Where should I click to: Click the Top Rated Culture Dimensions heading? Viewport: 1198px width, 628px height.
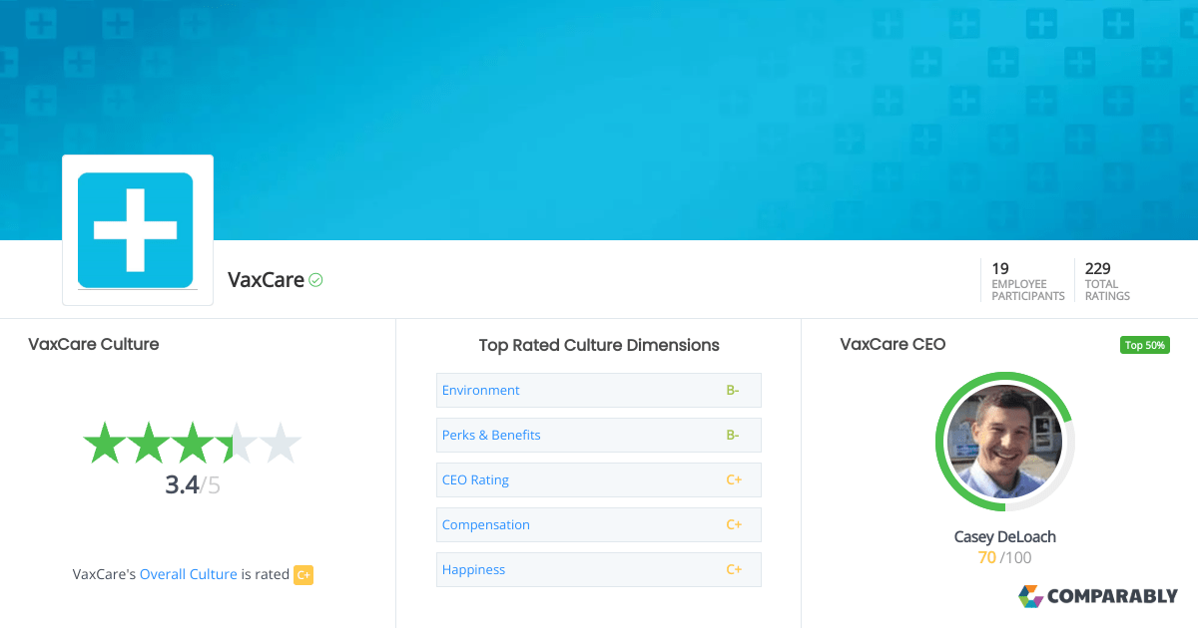pyautogui.click(x=599, y=345)
